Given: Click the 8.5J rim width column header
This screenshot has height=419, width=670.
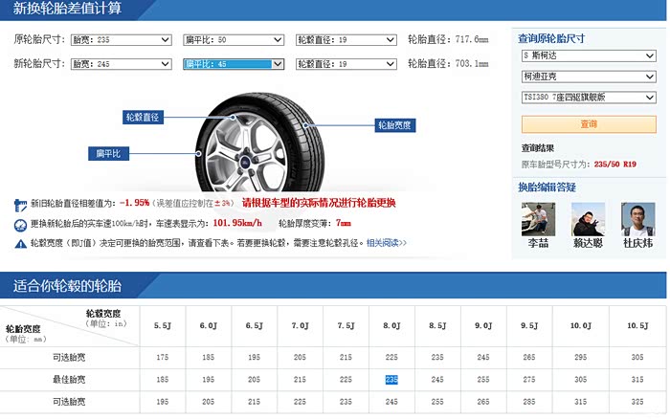Looking at the screenshot, I should (x=437, y=325).
